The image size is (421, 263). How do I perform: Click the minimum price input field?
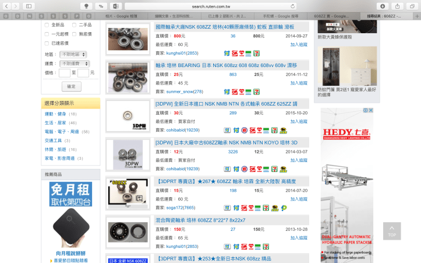(x=65, y=73)
